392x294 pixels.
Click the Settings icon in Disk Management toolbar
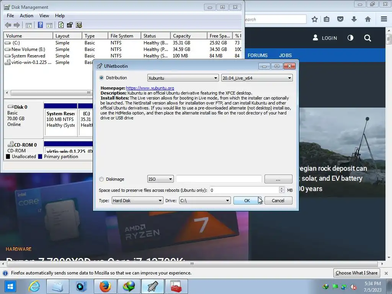click(x=79, y=25)
